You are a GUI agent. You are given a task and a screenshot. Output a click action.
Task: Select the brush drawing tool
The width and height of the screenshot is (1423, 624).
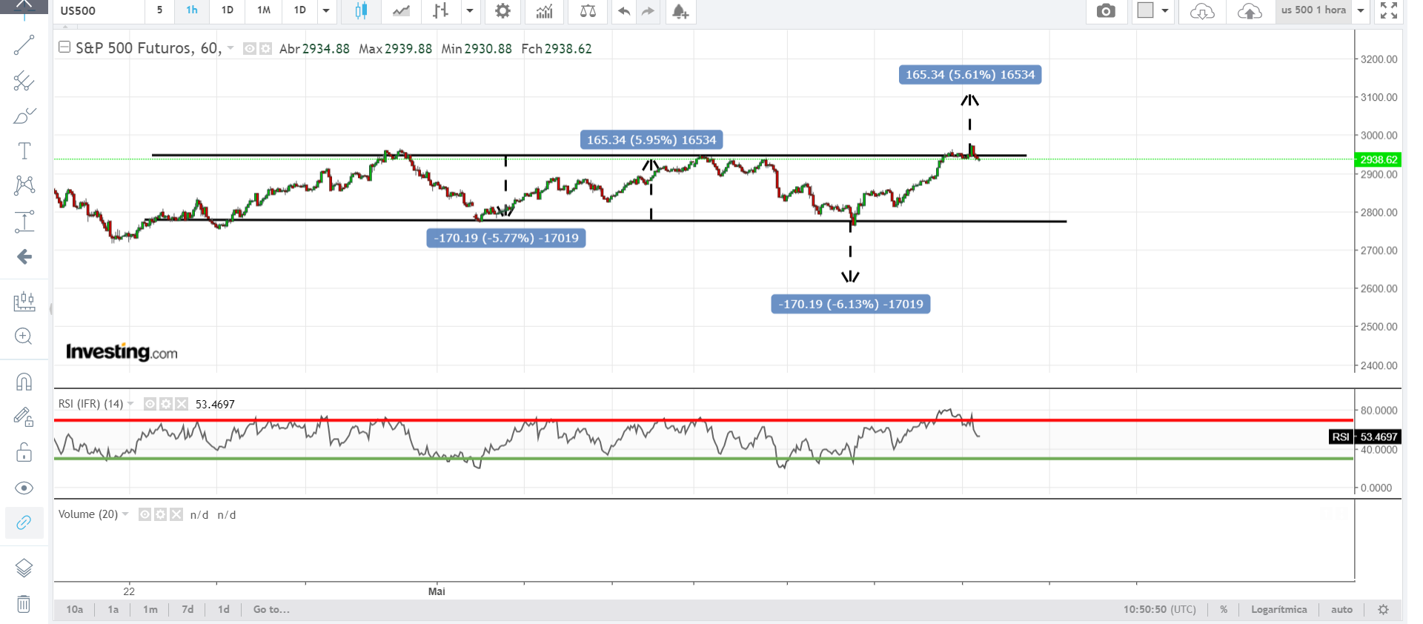[x=24, y=116]
